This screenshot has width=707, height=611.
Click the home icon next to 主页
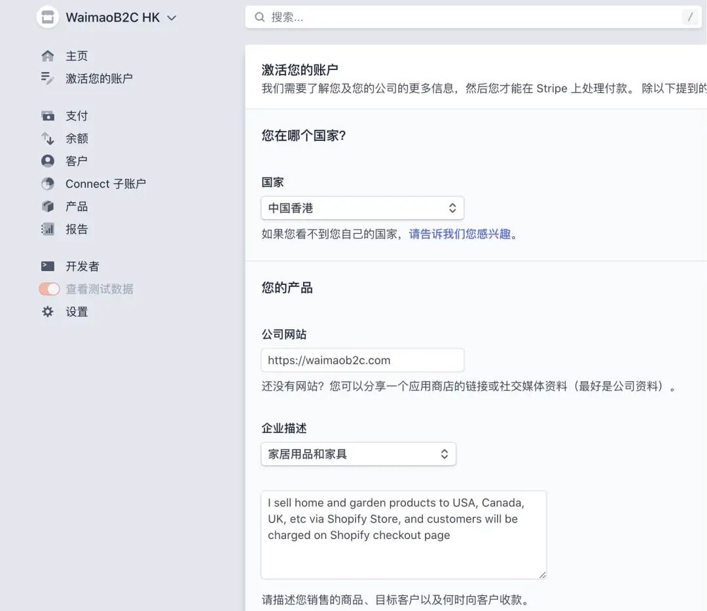[47, 56]
